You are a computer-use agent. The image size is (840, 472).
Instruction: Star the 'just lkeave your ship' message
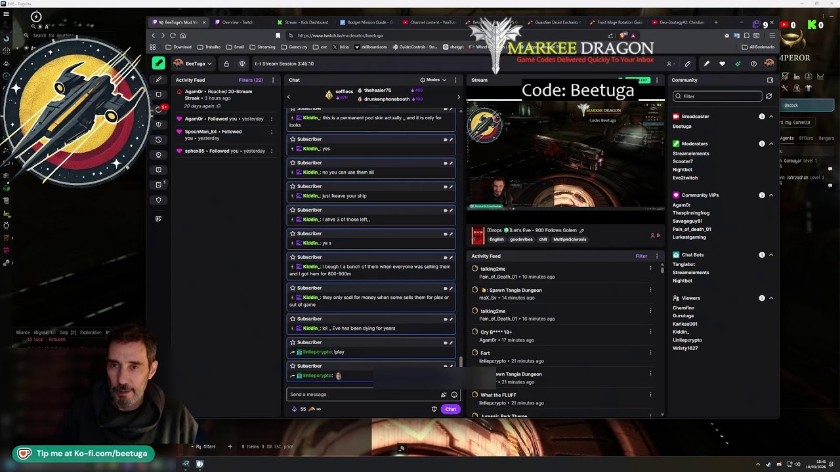click(x=293, y=186)
